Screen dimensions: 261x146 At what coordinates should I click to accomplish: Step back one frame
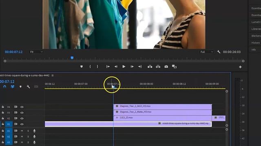point(116,67)
